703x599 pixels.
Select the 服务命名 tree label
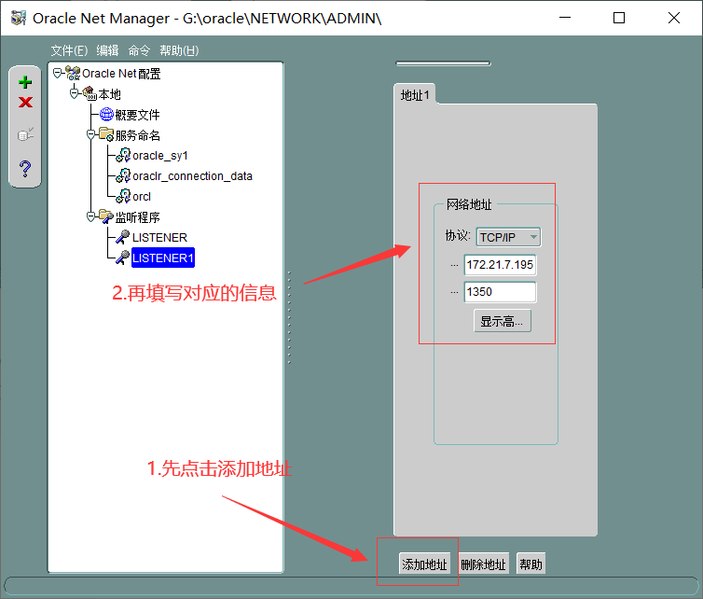tap(138, 135)
